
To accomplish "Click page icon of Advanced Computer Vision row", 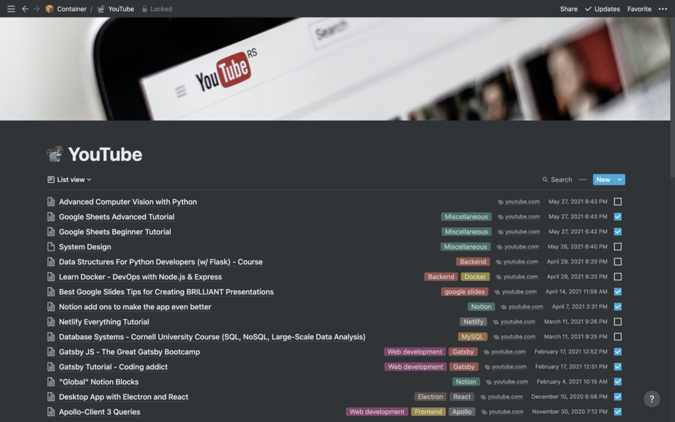I will [51, 202].
